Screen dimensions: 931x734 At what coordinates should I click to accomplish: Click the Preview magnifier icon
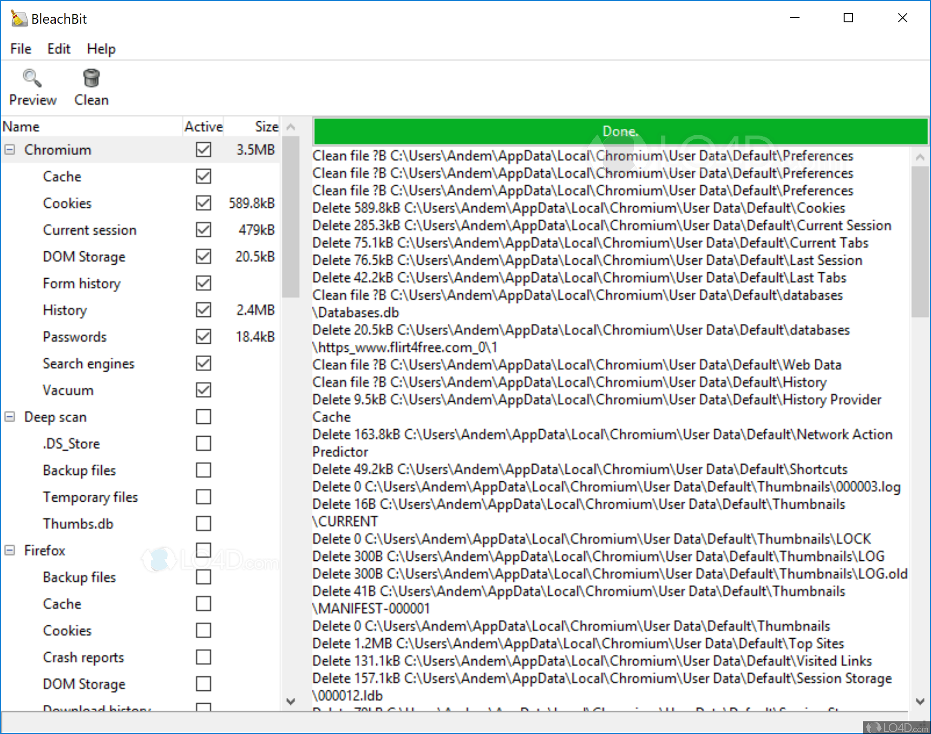[x=32, y=78]
